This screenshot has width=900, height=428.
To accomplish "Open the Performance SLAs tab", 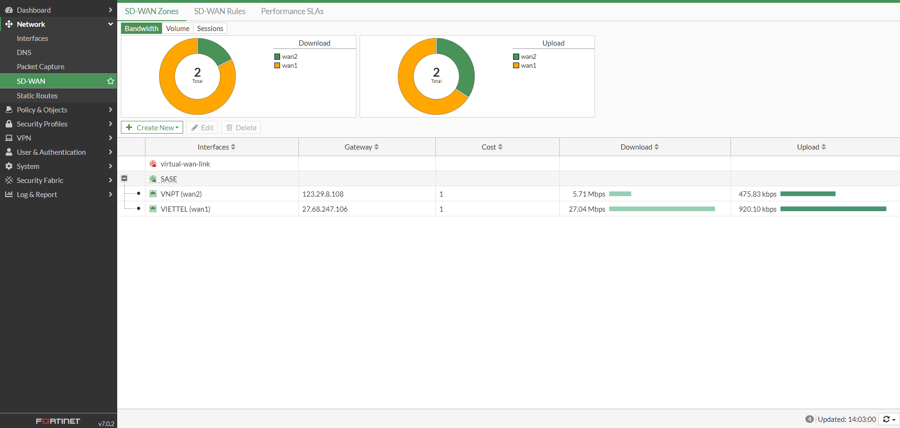I will tap(292, 11).
